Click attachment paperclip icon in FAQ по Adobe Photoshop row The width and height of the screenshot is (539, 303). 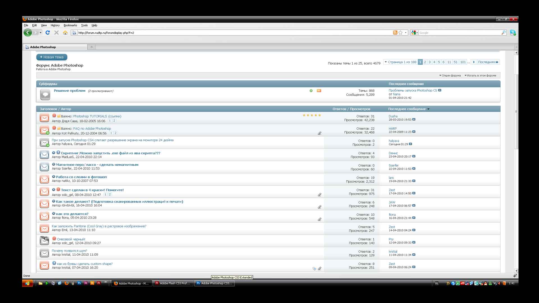[319, 133]
